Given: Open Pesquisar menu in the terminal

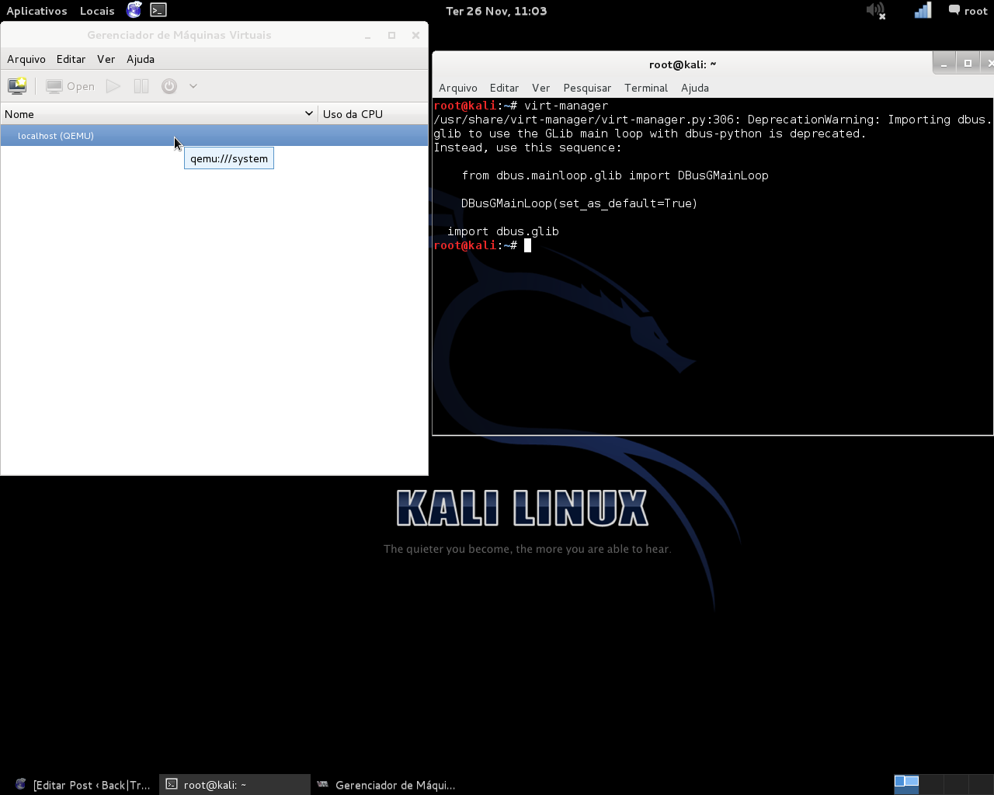Looking at the screenshot, I should tap(587, 88).
